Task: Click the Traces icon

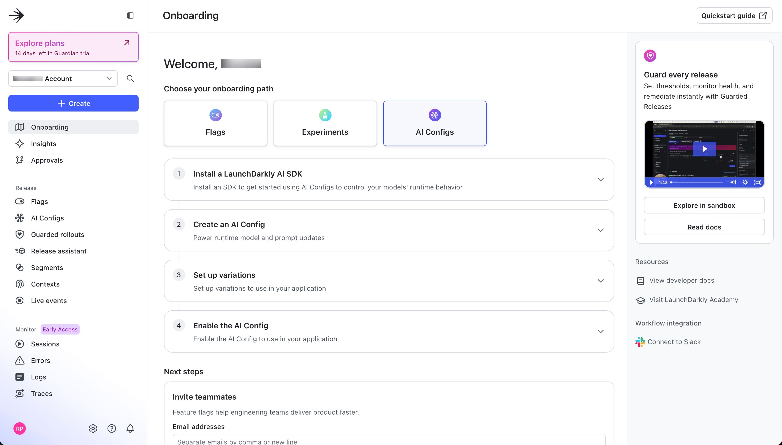Action: [x=20, y=393]
